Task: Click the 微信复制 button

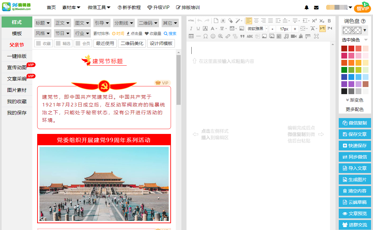Action: pos(355,123)
